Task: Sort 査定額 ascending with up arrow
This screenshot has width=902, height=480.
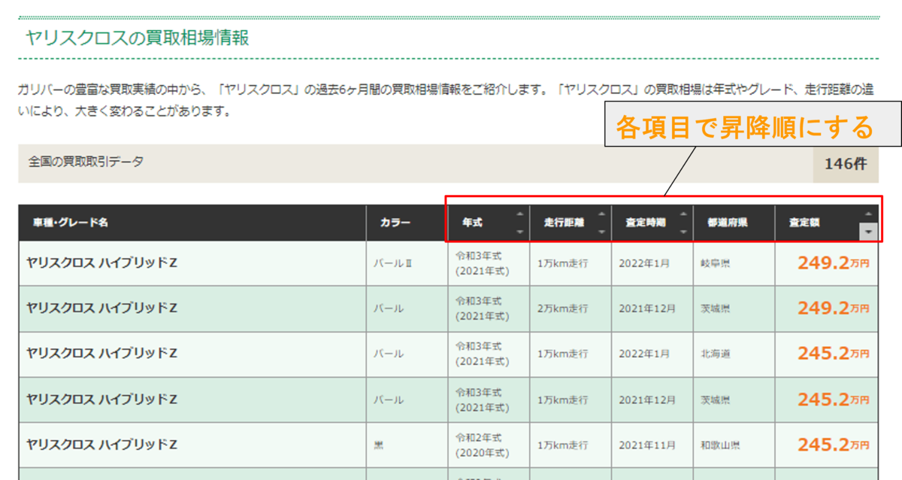Action: [x=869, y=214]
